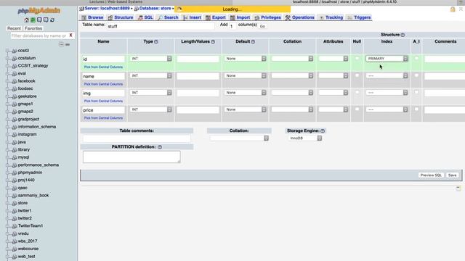Select the geekstore database in tree
This screenshot has height=261, width=465.
pyautogui.click(x=27, y=96)
